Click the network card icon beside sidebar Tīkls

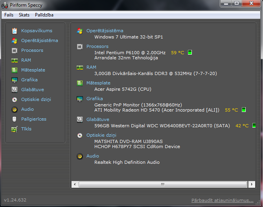tap(15, 129)
